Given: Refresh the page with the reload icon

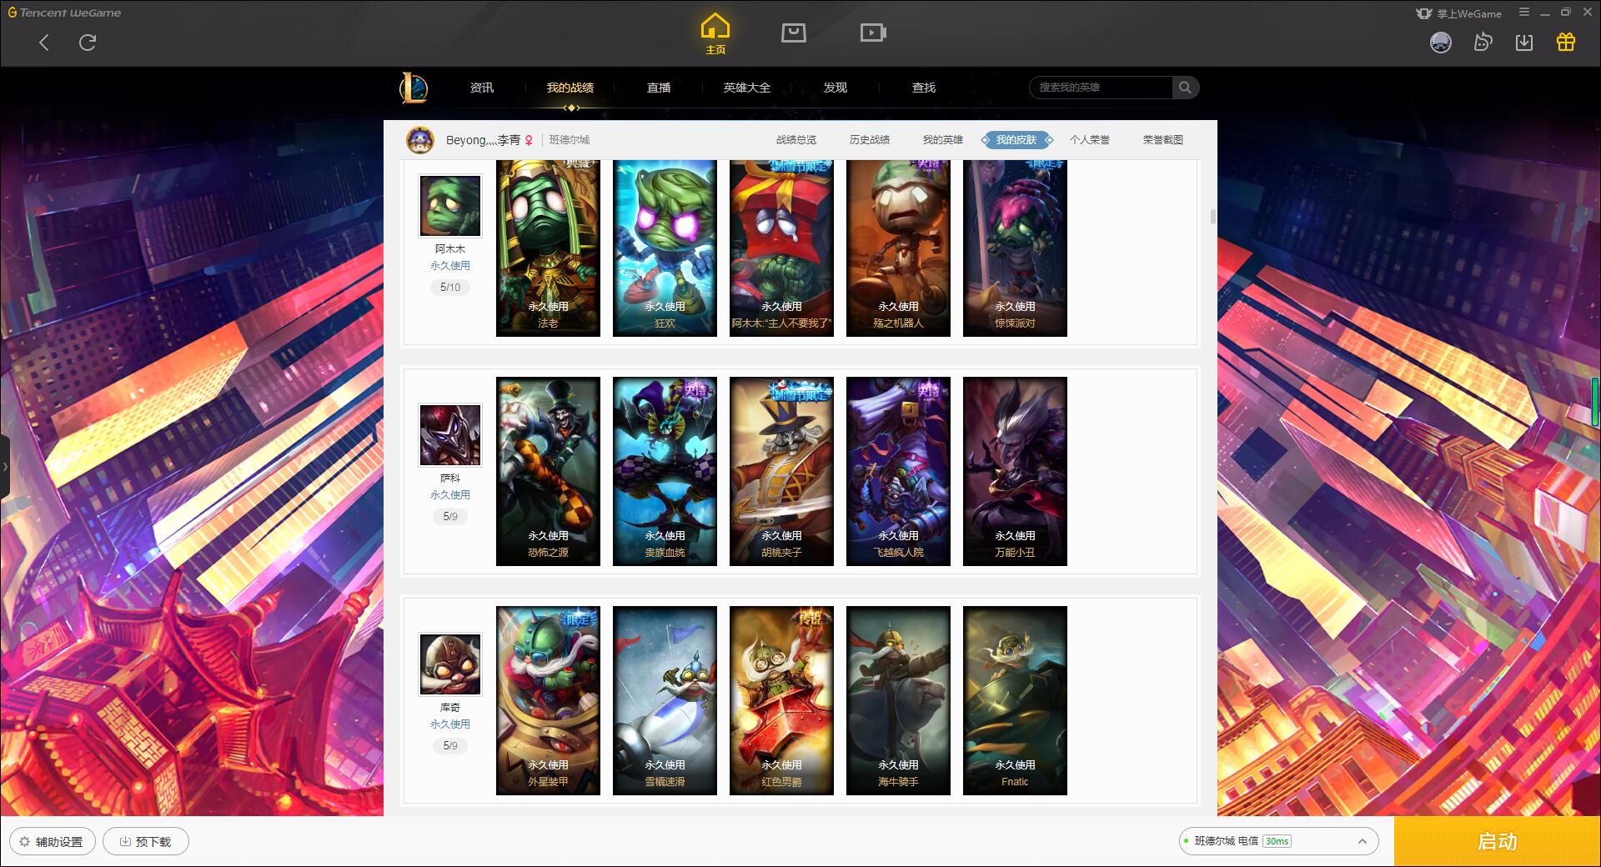Looking at the screenshot, I should coord(88,43).
